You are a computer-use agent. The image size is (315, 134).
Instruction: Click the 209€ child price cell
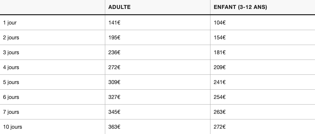tap(220, 67)
